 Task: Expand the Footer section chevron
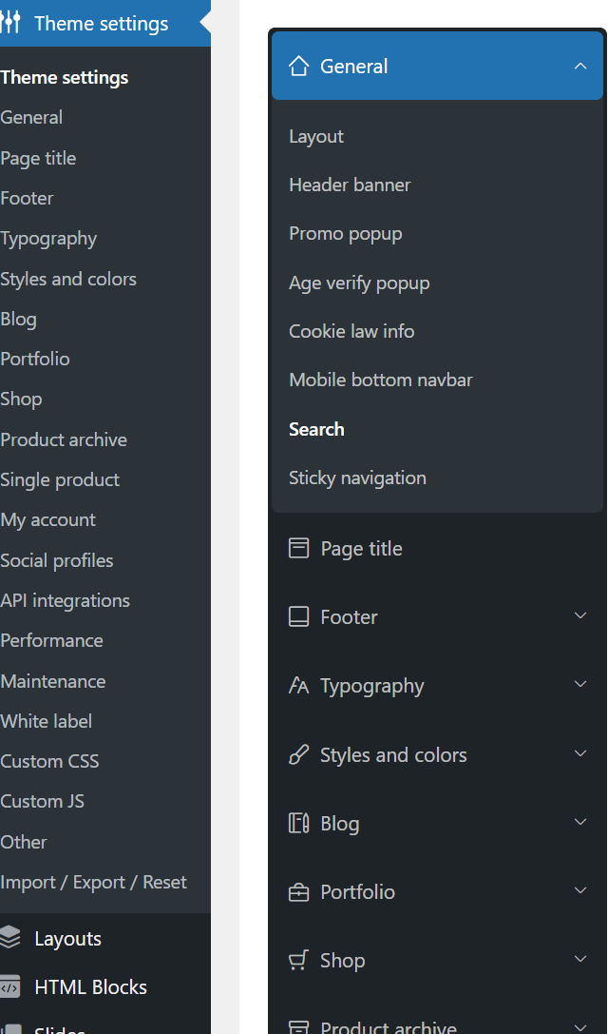pyautogui.click(x=580, y=616)
